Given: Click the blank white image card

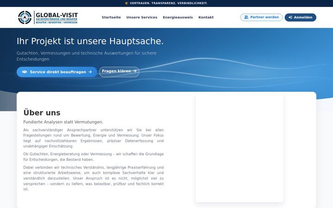Looking at the screenshot, I should tap(240, 148).
